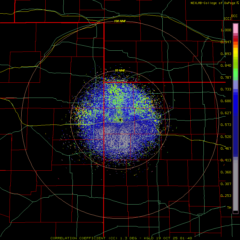This screenshot has width=240, height=240.
Task: Click the 0.680 color scale value
Action: tap(226, 101)
